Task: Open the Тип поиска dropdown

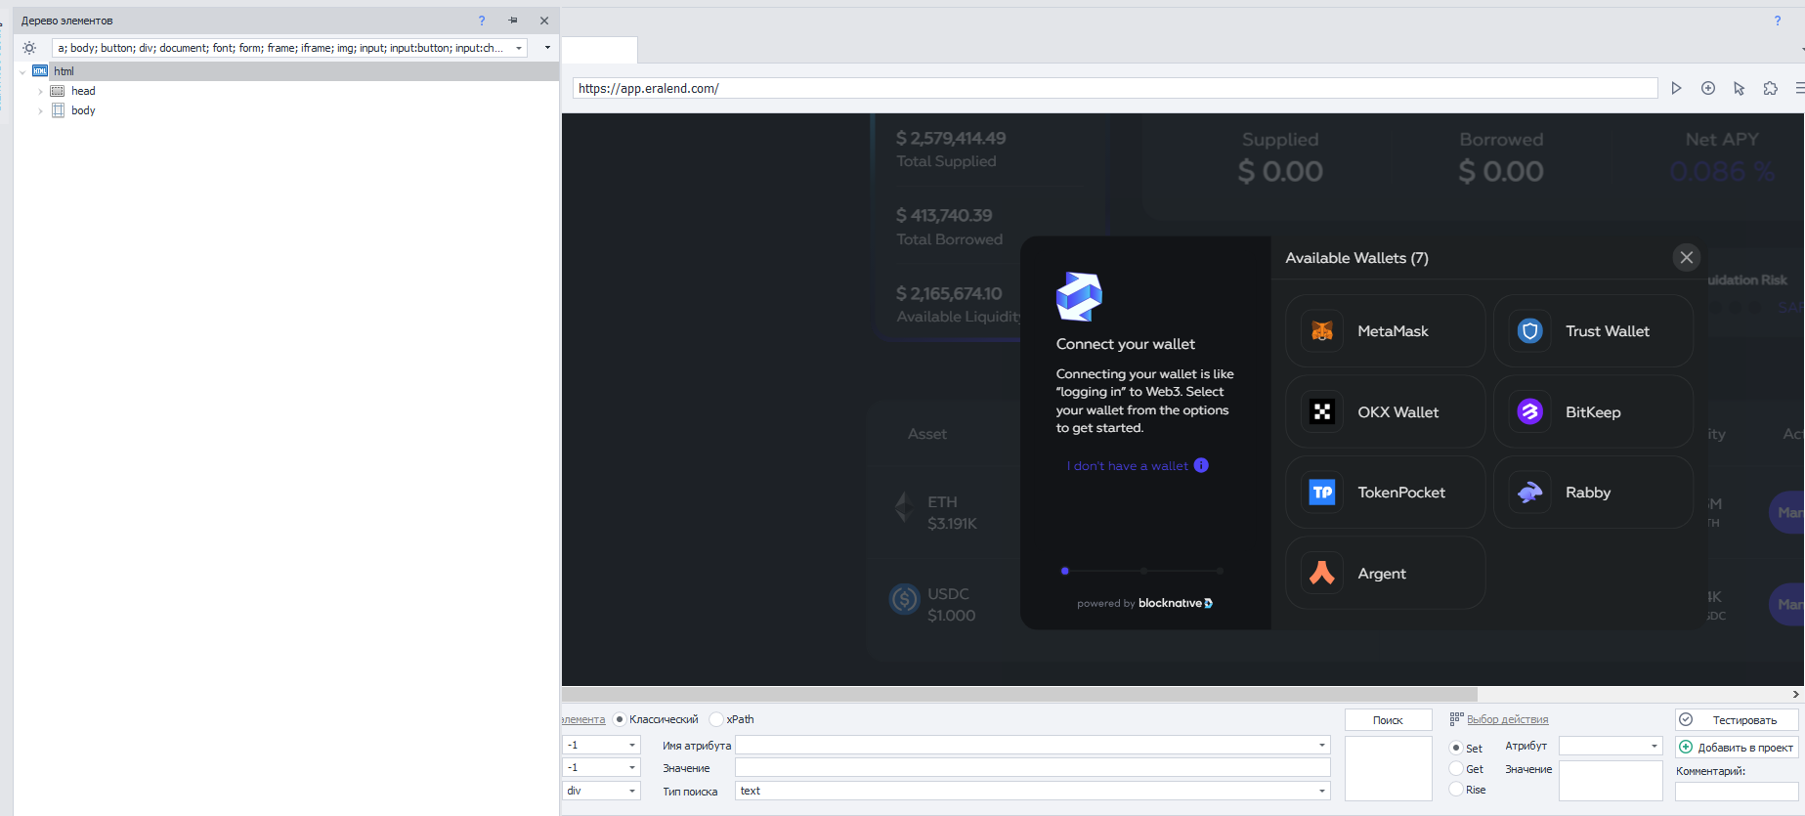Action: click(1033, 791)
